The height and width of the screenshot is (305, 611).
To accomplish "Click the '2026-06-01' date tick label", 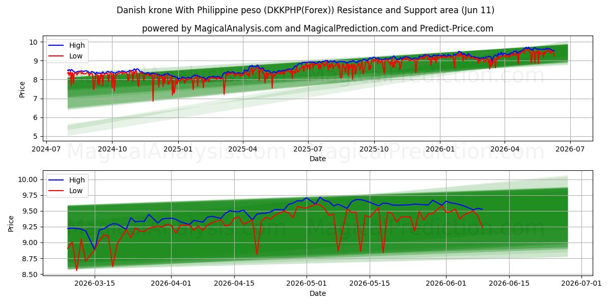I will [446, 283].
